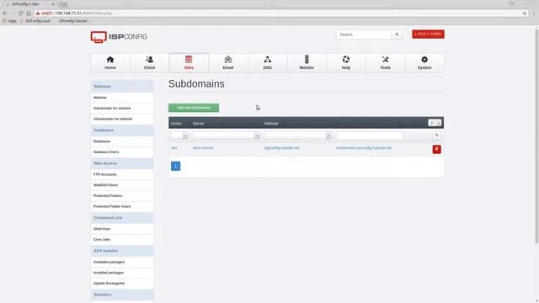The height and width of the screenshot is (303, 539).
Task: Log out with the Logout Admin button
Action: [428, 34]
